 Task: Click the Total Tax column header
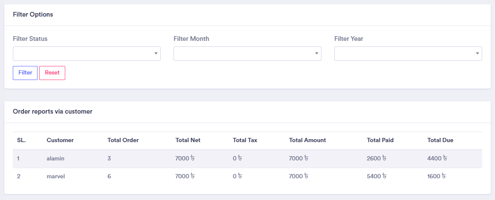coord(245,140)
